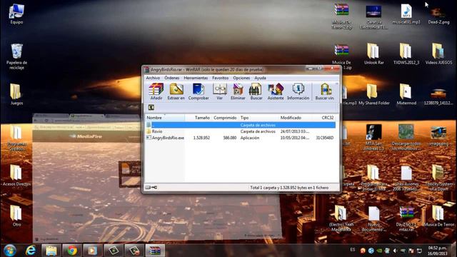The image size is (457, 257).
Task: Sort by the Tipo column header
Action: click(258, 118)
